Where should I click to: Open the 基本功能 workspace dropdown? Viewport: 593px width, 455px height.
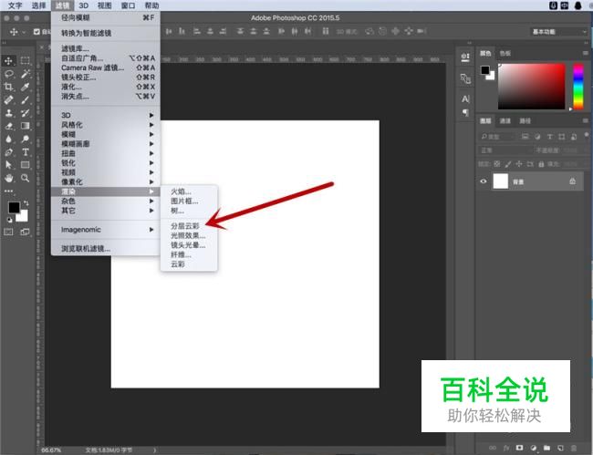click(x=559, y=32)
